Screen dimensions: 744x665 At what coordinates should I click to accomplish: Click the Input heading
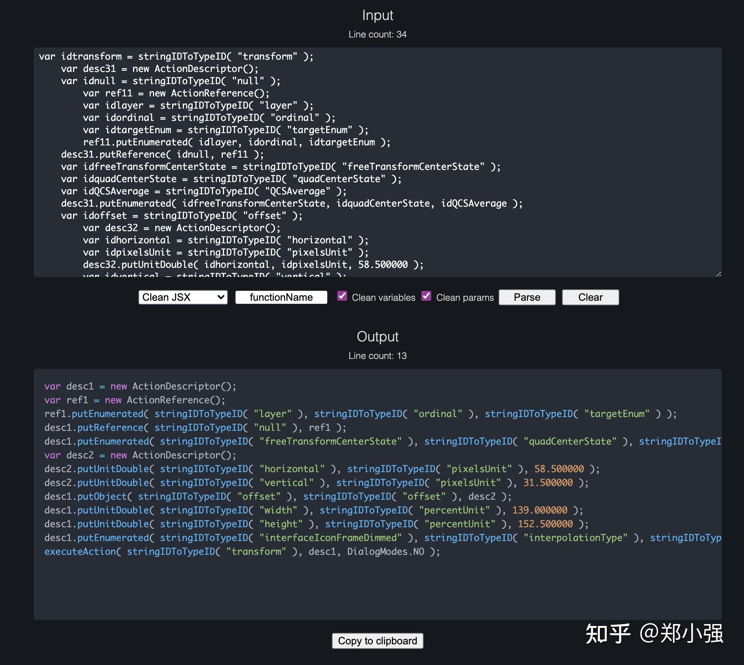pyautogui.click(x=377, y=15)
